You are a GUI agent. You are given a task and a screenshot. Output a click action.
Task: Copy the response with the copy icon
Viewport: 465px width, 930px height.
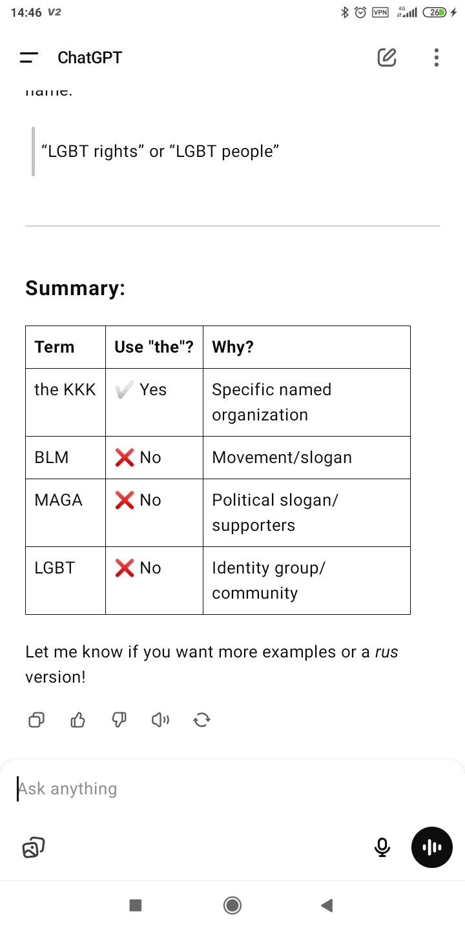click(37, 719)
